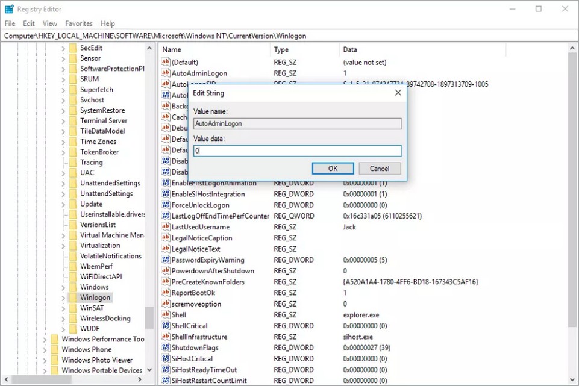Confirm the Edit String dialog with OK
Image resolution: width=579 pixels, height=386 pixels.
(x=333, y=168)
